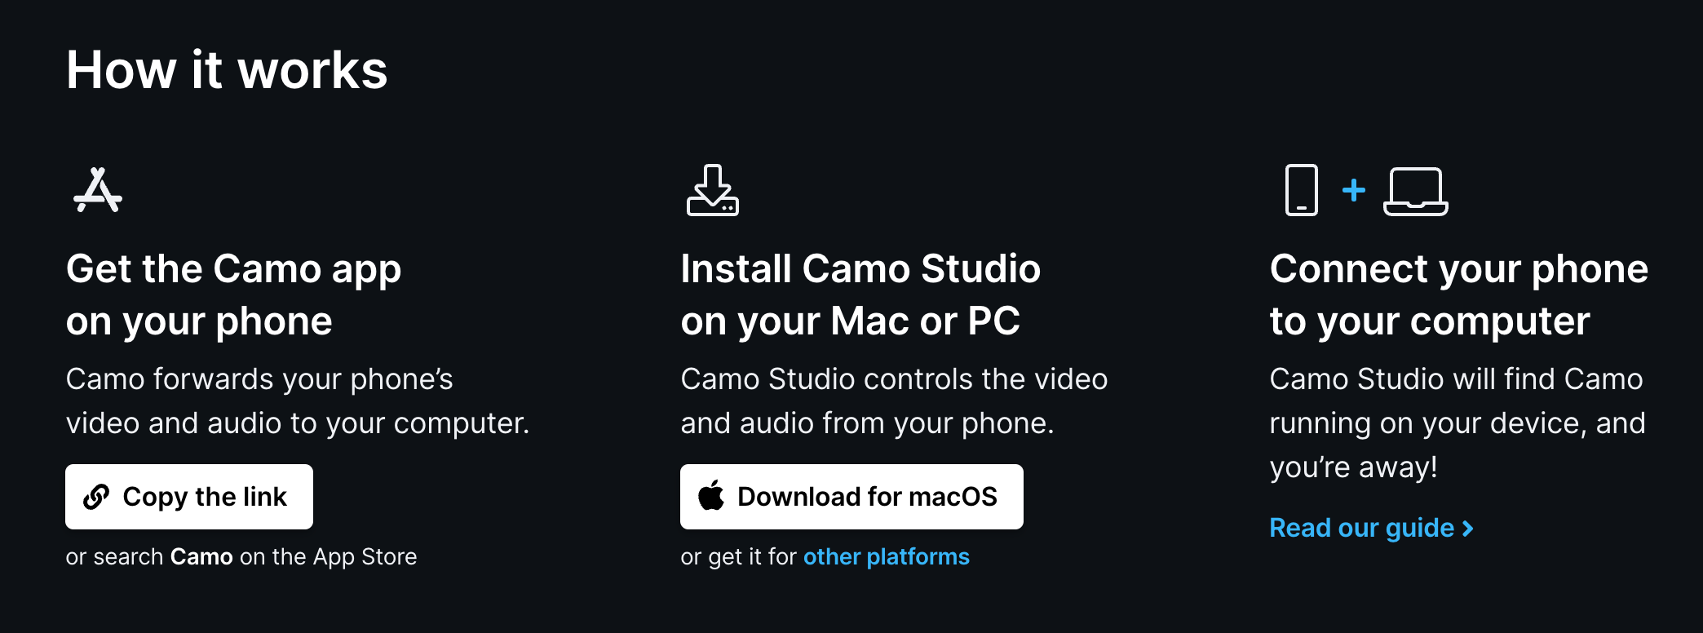Click the laptop outline icon

coord(1415,192)
